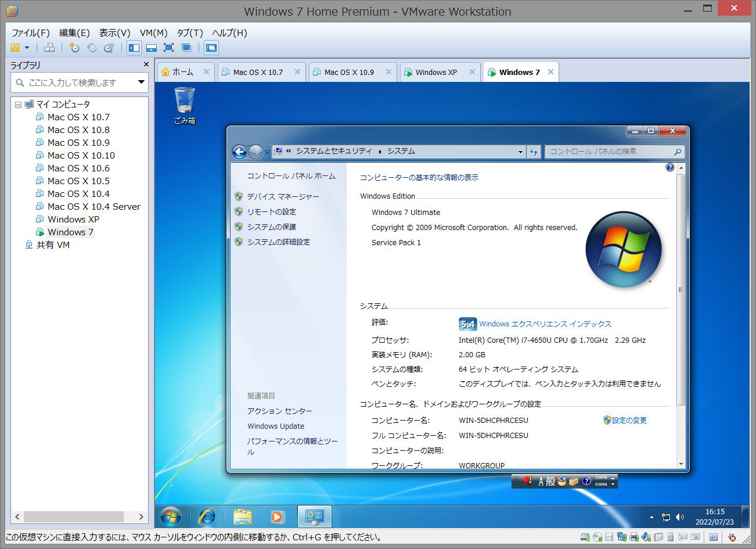Click the IME help question mark icon
The width and height of the screenshot is (756, 549).
586,481
